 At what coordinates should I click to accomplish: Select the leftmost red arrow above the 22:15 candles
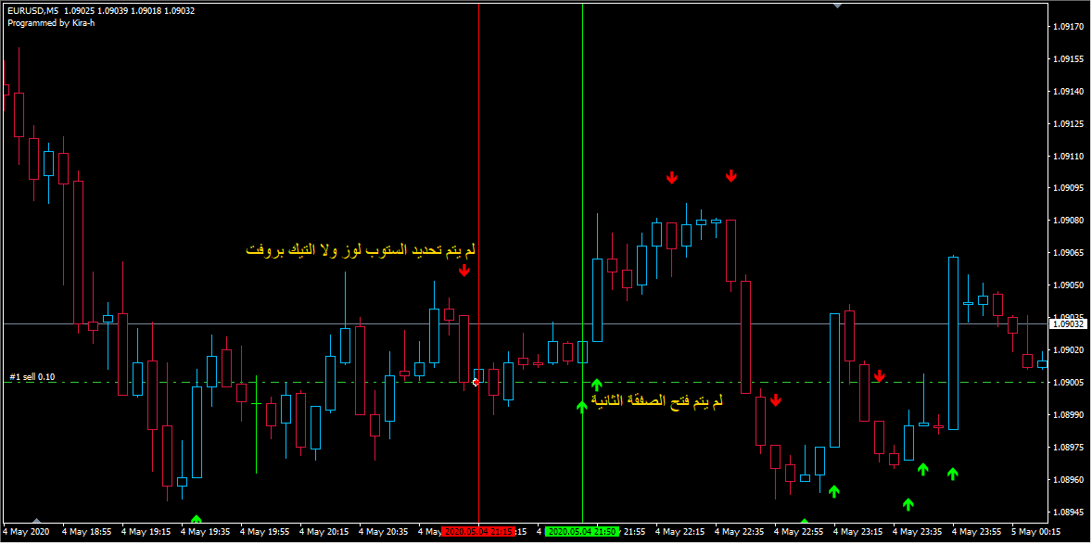tap(671, 177)
